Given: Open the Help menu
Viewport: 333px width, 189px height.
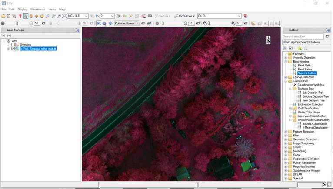Looking at the screenshot, I should [x=62, y=10].
